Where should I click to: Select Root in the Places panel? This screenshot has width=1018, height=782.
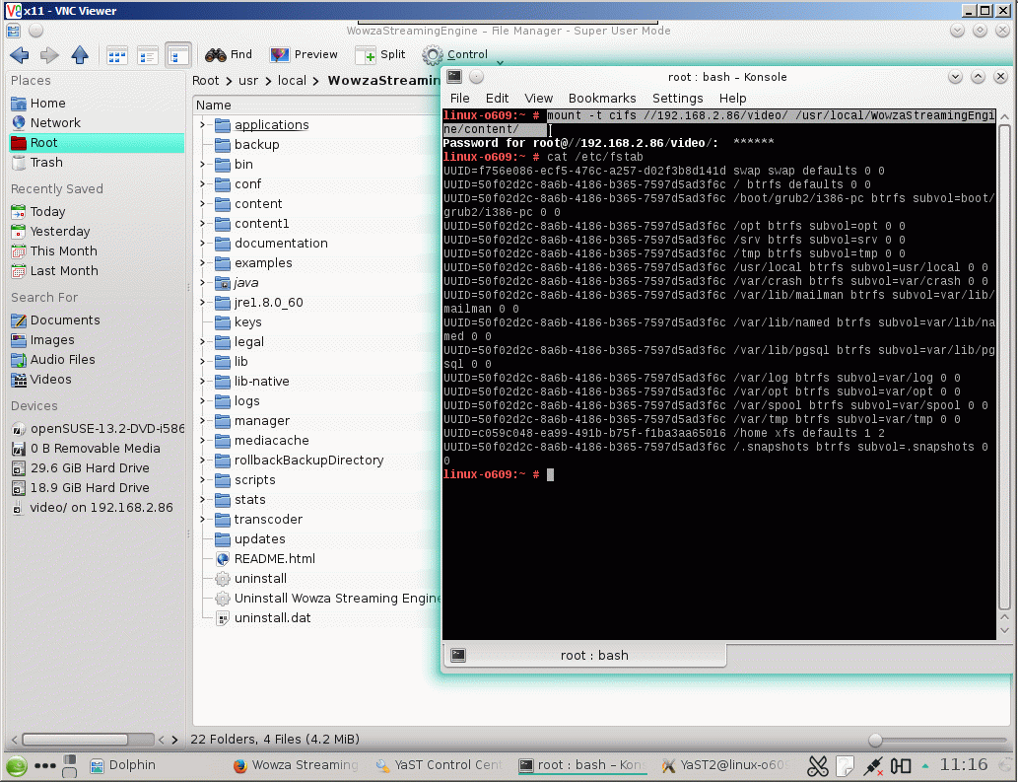(x=97, y=142)
